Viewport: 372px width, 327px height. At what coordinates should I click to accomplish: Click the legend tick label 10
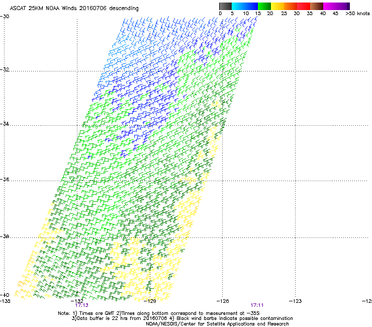tap(246, 14)
